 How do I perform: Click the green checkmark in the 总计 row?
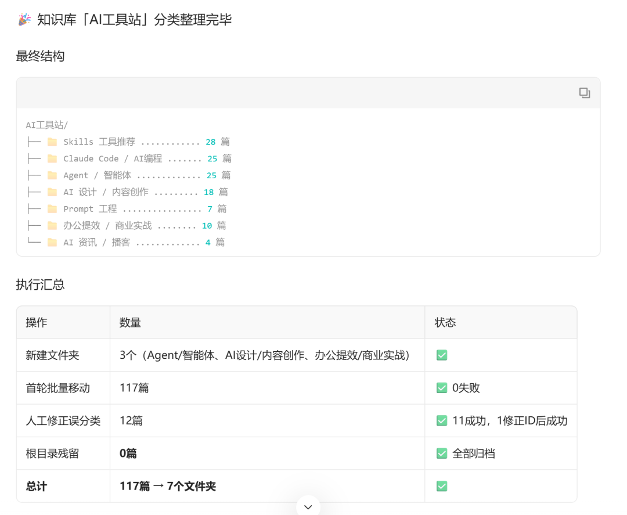point(442,486)
